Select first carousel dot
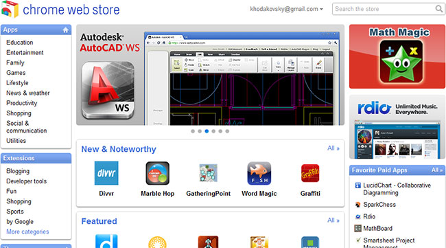This screenshot has width=446, height=248. (193, 131)
